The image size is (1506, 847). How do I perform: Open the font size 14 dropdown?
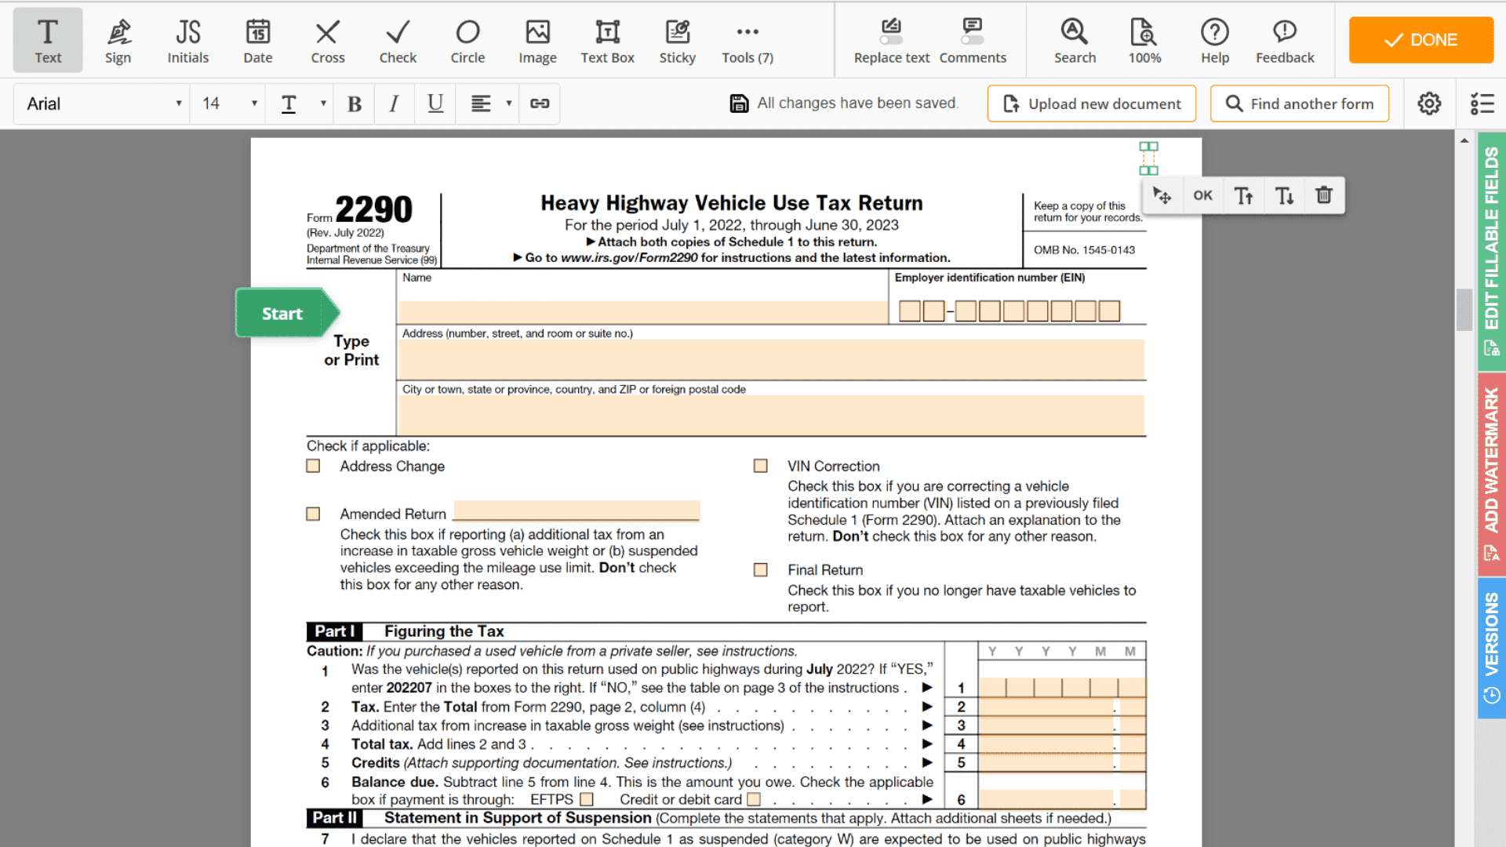pos(228,104)
